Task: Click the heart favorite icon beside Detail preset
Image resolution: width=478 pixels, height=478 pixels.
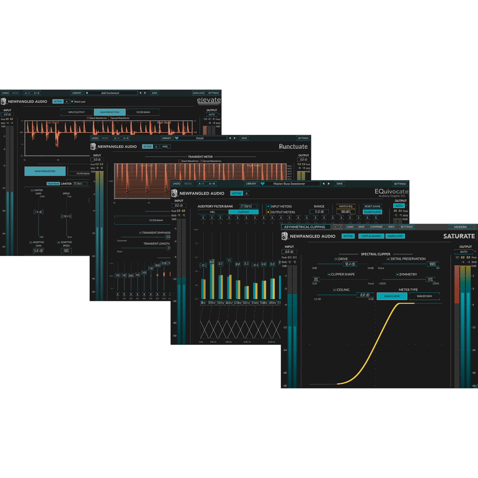Action: 177,138
